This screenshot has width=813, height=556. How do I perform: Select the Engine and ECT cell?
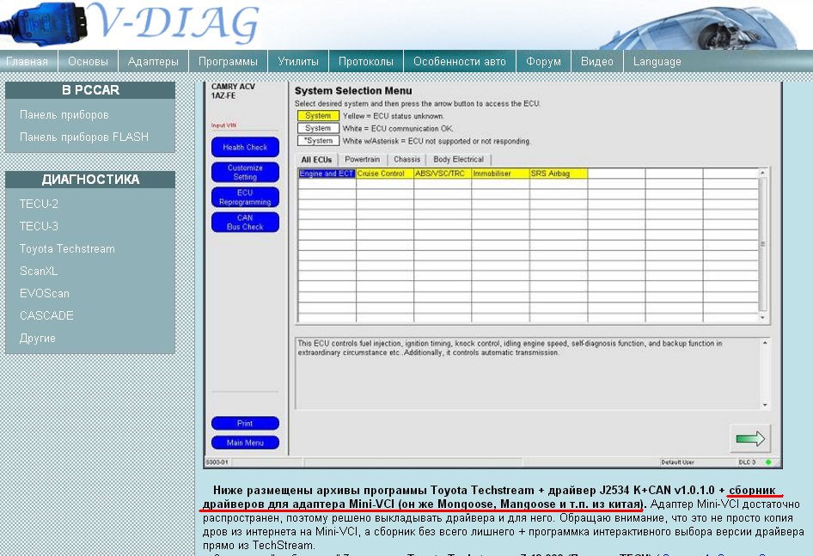click(327, 174)
